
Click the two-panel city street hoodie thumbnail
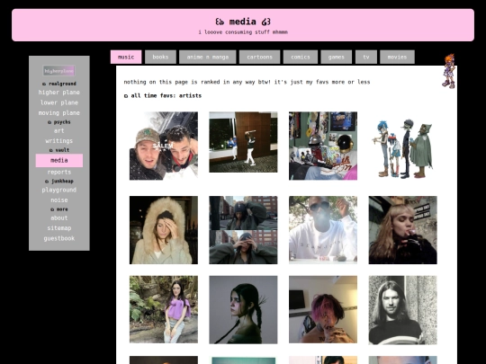(x=243, y=230)
